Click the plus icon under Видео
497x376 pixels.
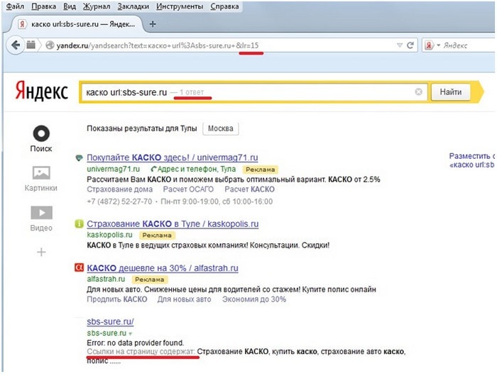41,252
